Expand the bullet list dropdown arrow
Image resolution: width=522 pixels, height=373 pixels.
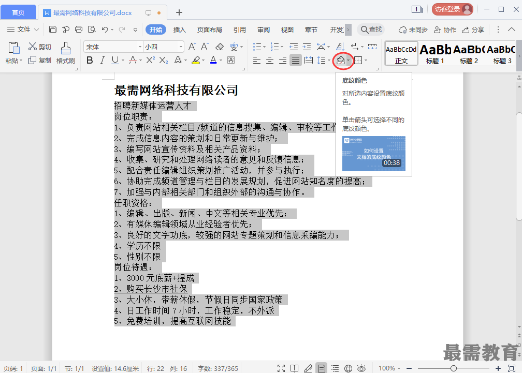(x=264, y=47)
